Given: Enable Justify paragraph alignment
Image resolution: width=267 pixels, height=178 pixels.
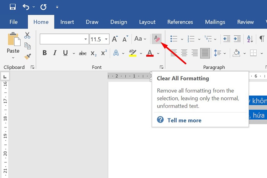Looking at the screenshot, I should tap(205, 53).
